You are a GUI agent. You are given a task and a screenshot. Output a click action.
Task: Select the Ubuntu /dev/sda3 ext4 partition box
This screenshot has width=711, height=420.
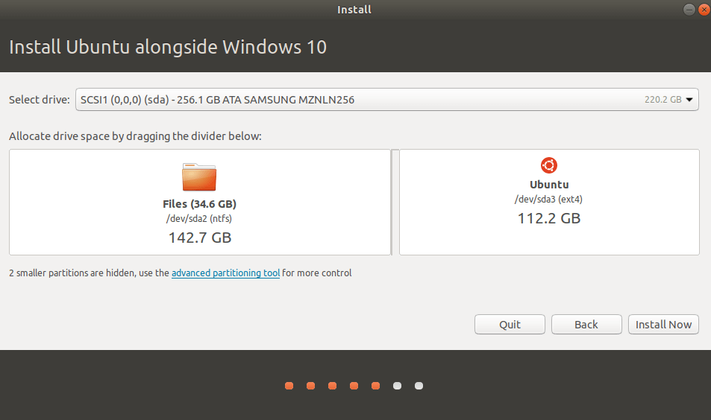click(x=549, y=203)
